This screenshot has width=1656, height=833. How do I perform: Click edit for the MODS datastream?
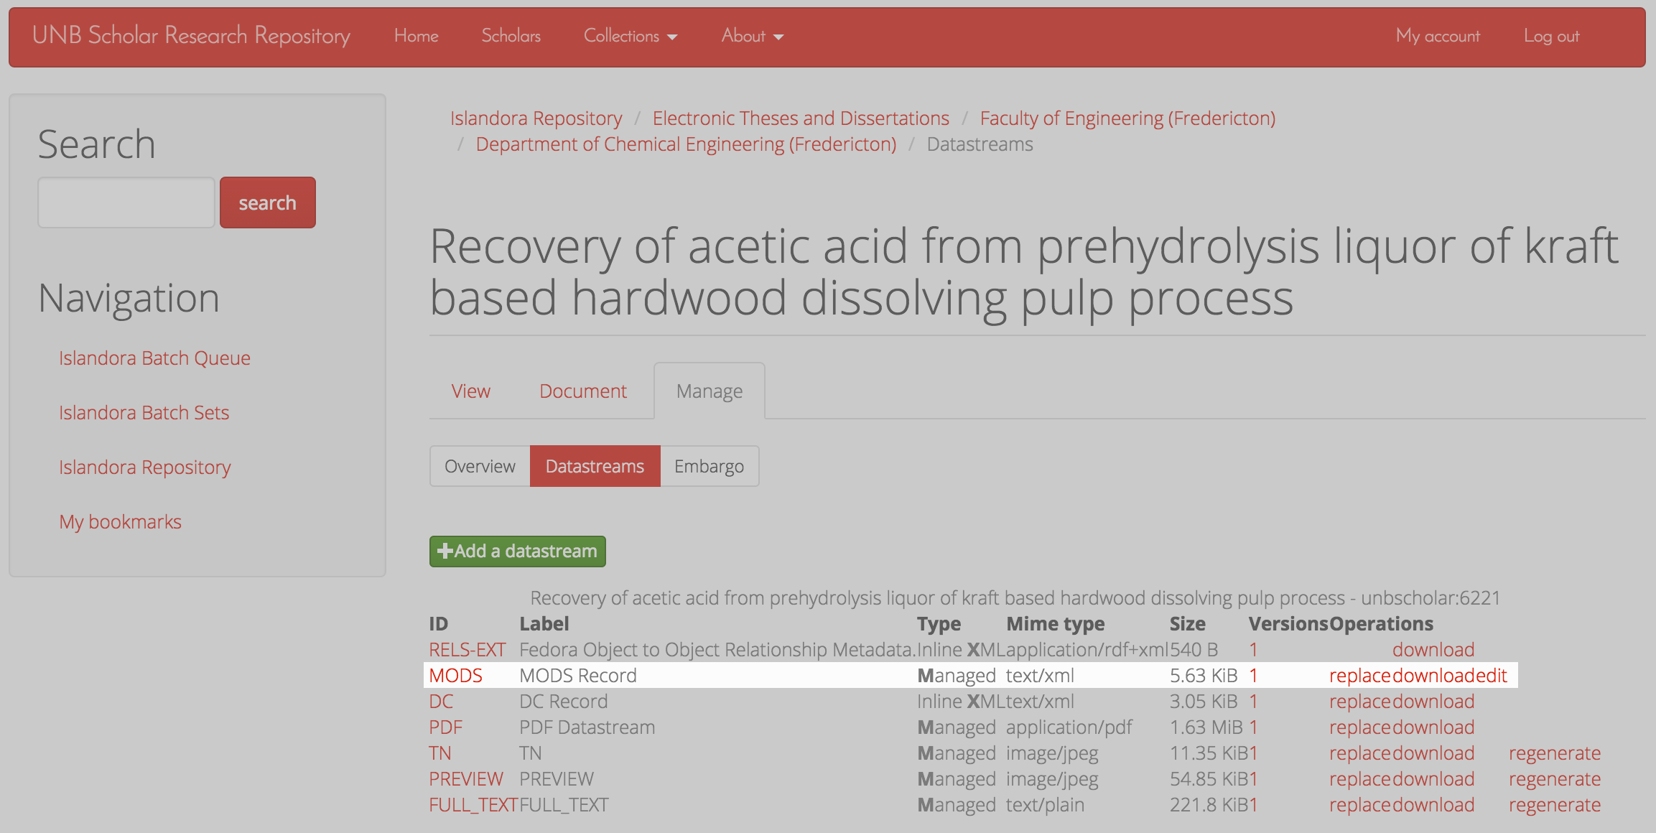pos(1491,676)
